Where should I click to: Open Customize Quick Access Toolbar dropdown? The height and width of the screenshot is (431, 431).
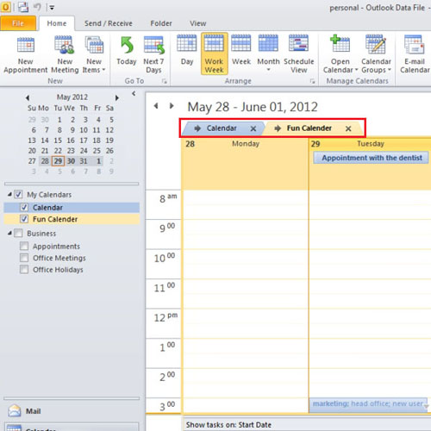(x=52, y=8)
